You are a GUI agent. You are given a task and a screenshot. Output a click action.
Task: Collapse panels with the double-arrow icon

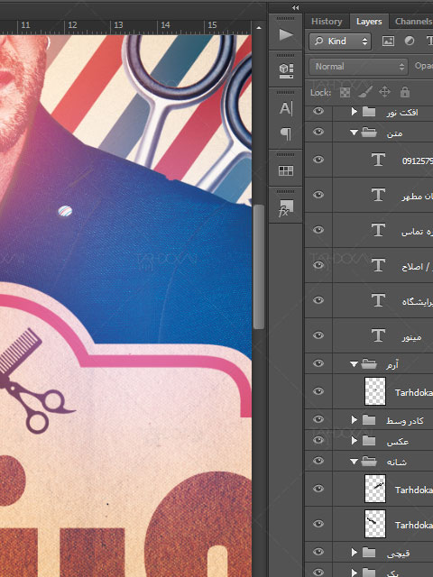click(x=295, y=7)
